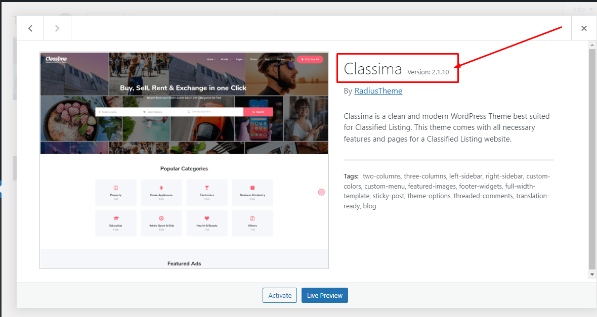Open Live Preview of Classima
The height and width of the screenshot is (317, 597).
tap(325, 295)
